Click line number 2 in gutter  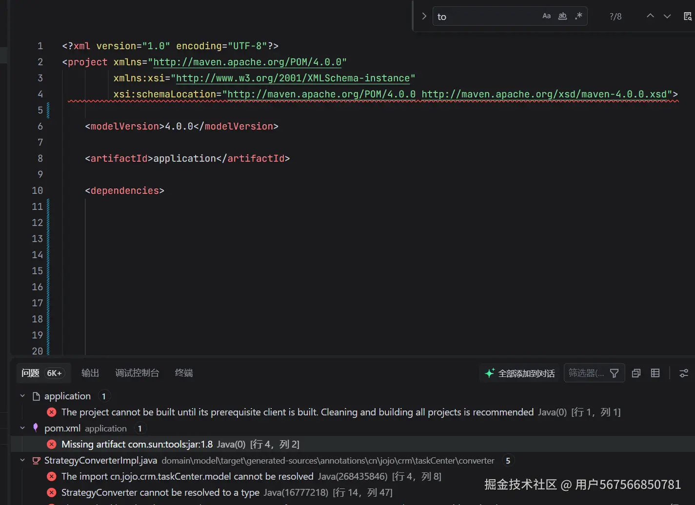tap(40, 62)
